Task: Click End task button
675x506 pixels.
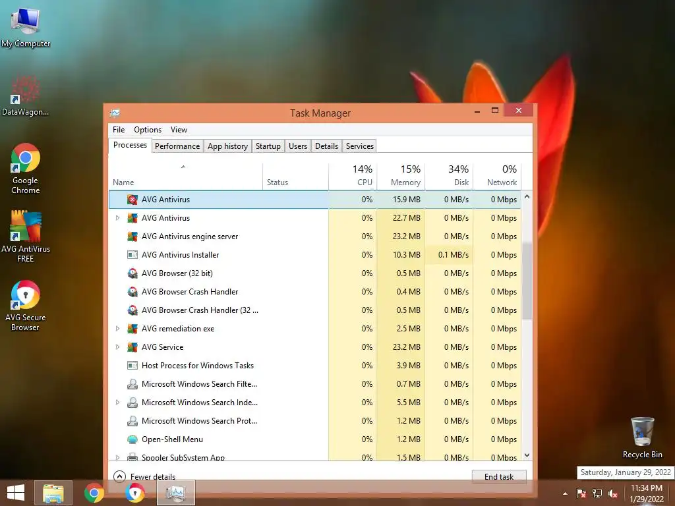Action: [x=499, y=477]
